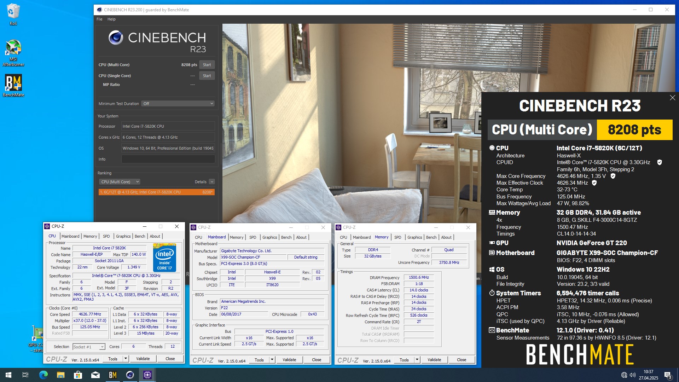
Task: Switch to SPD tab in CPU-Z Mainboard window
Action: pyautogui.click(x=253, y=237)
